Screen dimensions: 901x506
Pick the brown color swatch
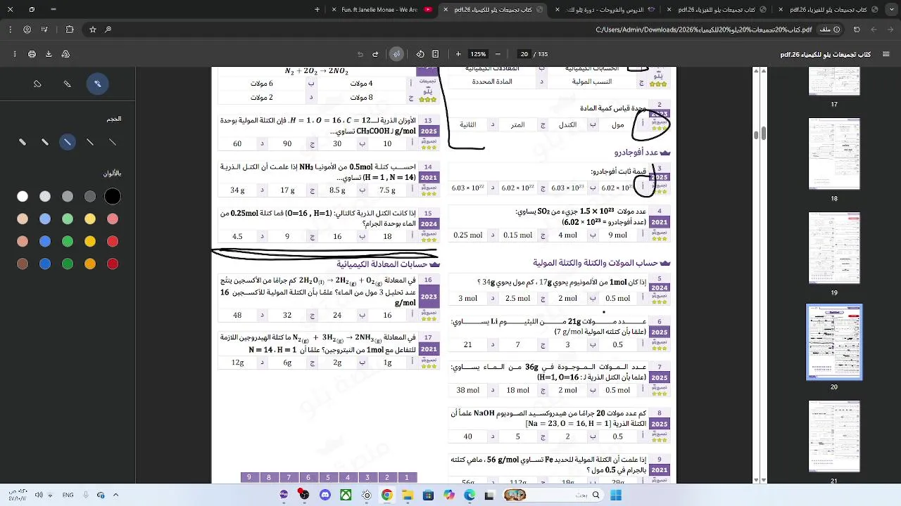23,264
